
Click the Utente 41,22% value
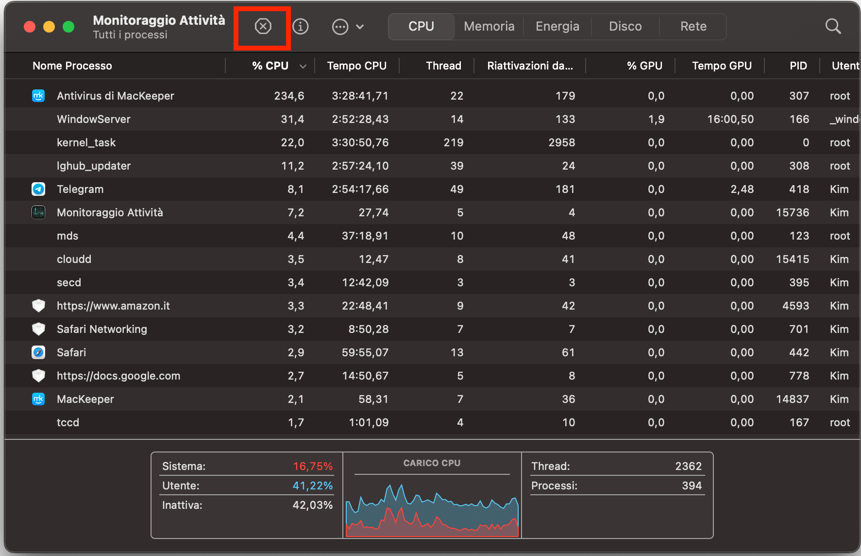click(x=313, y=486)
